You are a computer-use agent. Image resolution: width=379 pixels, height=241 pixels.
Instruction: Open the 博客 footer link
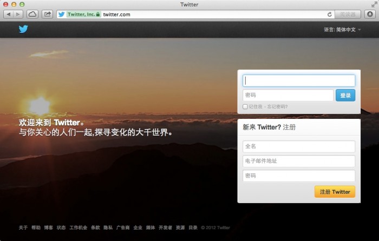[48, 227]
